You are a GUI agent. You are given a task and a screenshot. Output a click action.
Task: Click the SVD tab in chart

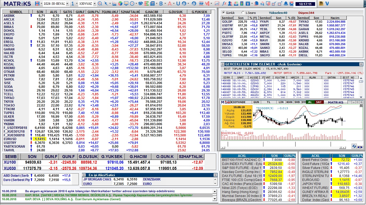[x=297, y=102]
